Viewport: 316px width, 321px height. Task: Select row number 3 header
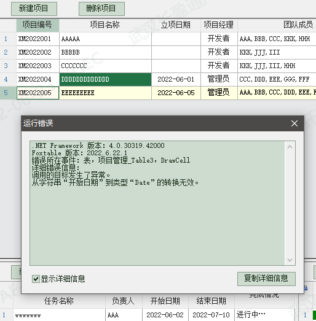tap(8, 66)
